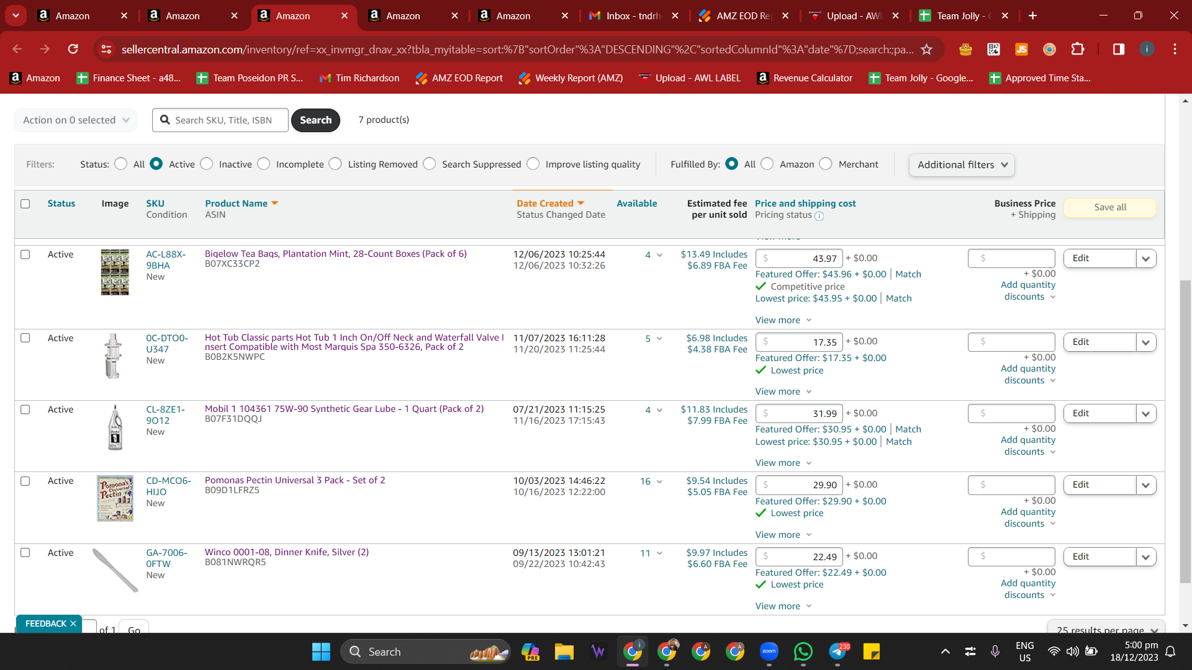Click the Save all button

coord(1110,207)
